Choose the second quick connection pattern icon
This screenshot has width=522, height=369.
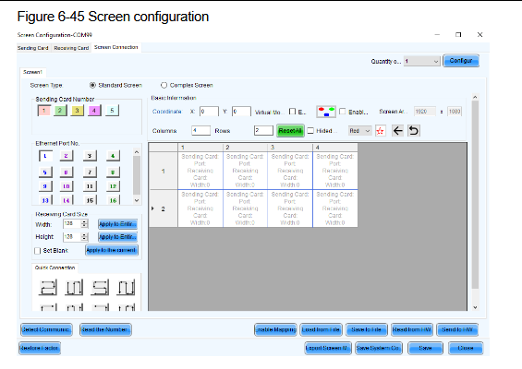(74, 287)
